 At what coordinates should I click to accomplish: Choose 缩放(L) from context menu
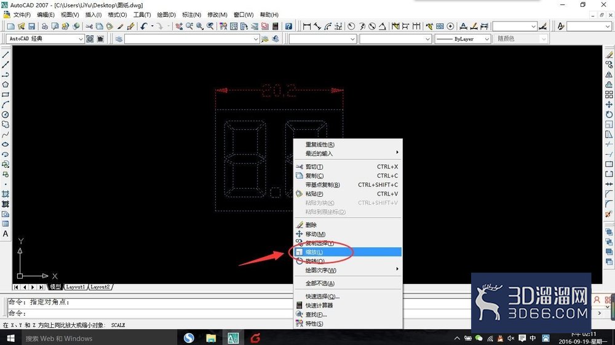(x=348, y=252)
